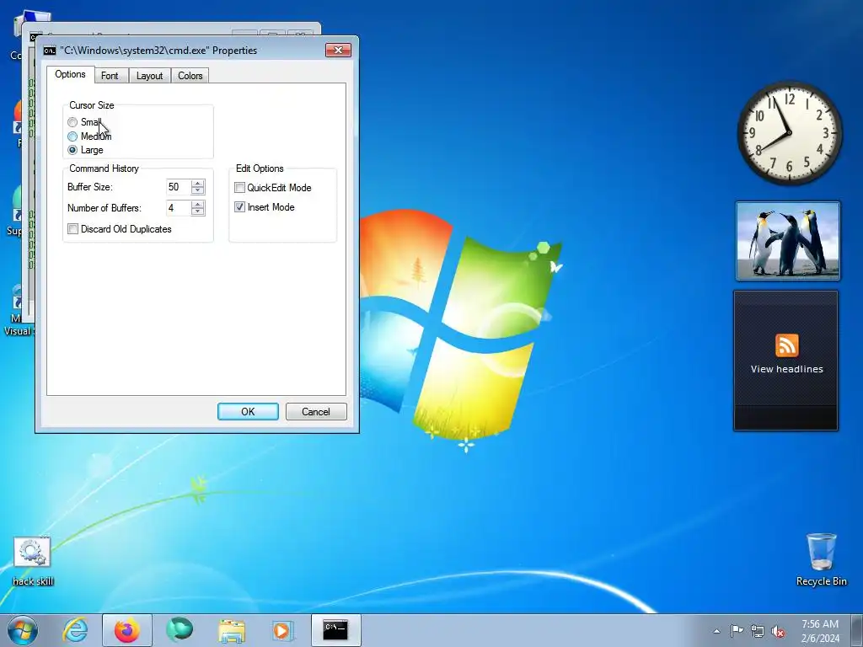Click the Show desktop button at taskbar end

coord(856,630)
